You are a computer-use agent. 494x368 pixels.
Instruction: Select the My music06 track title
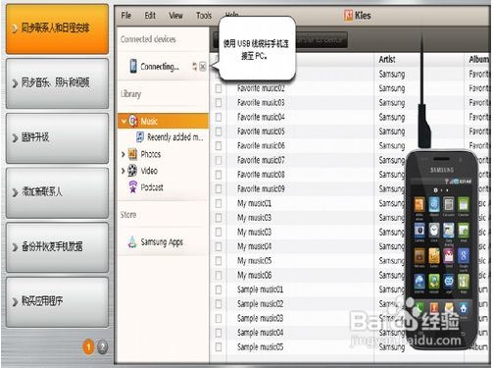[254, 276]
